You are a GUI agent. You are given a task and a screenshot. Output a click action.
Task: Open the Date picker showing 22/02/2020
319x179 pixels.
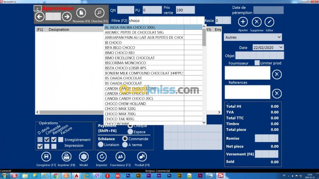[x=268, y=48]
